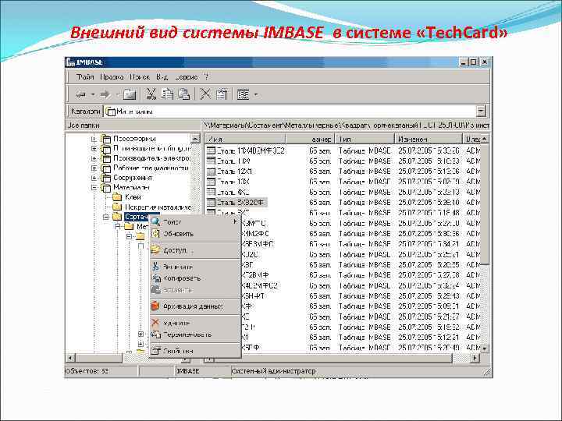
Task: Sort list by Размер column header
Action: [310, 139]
